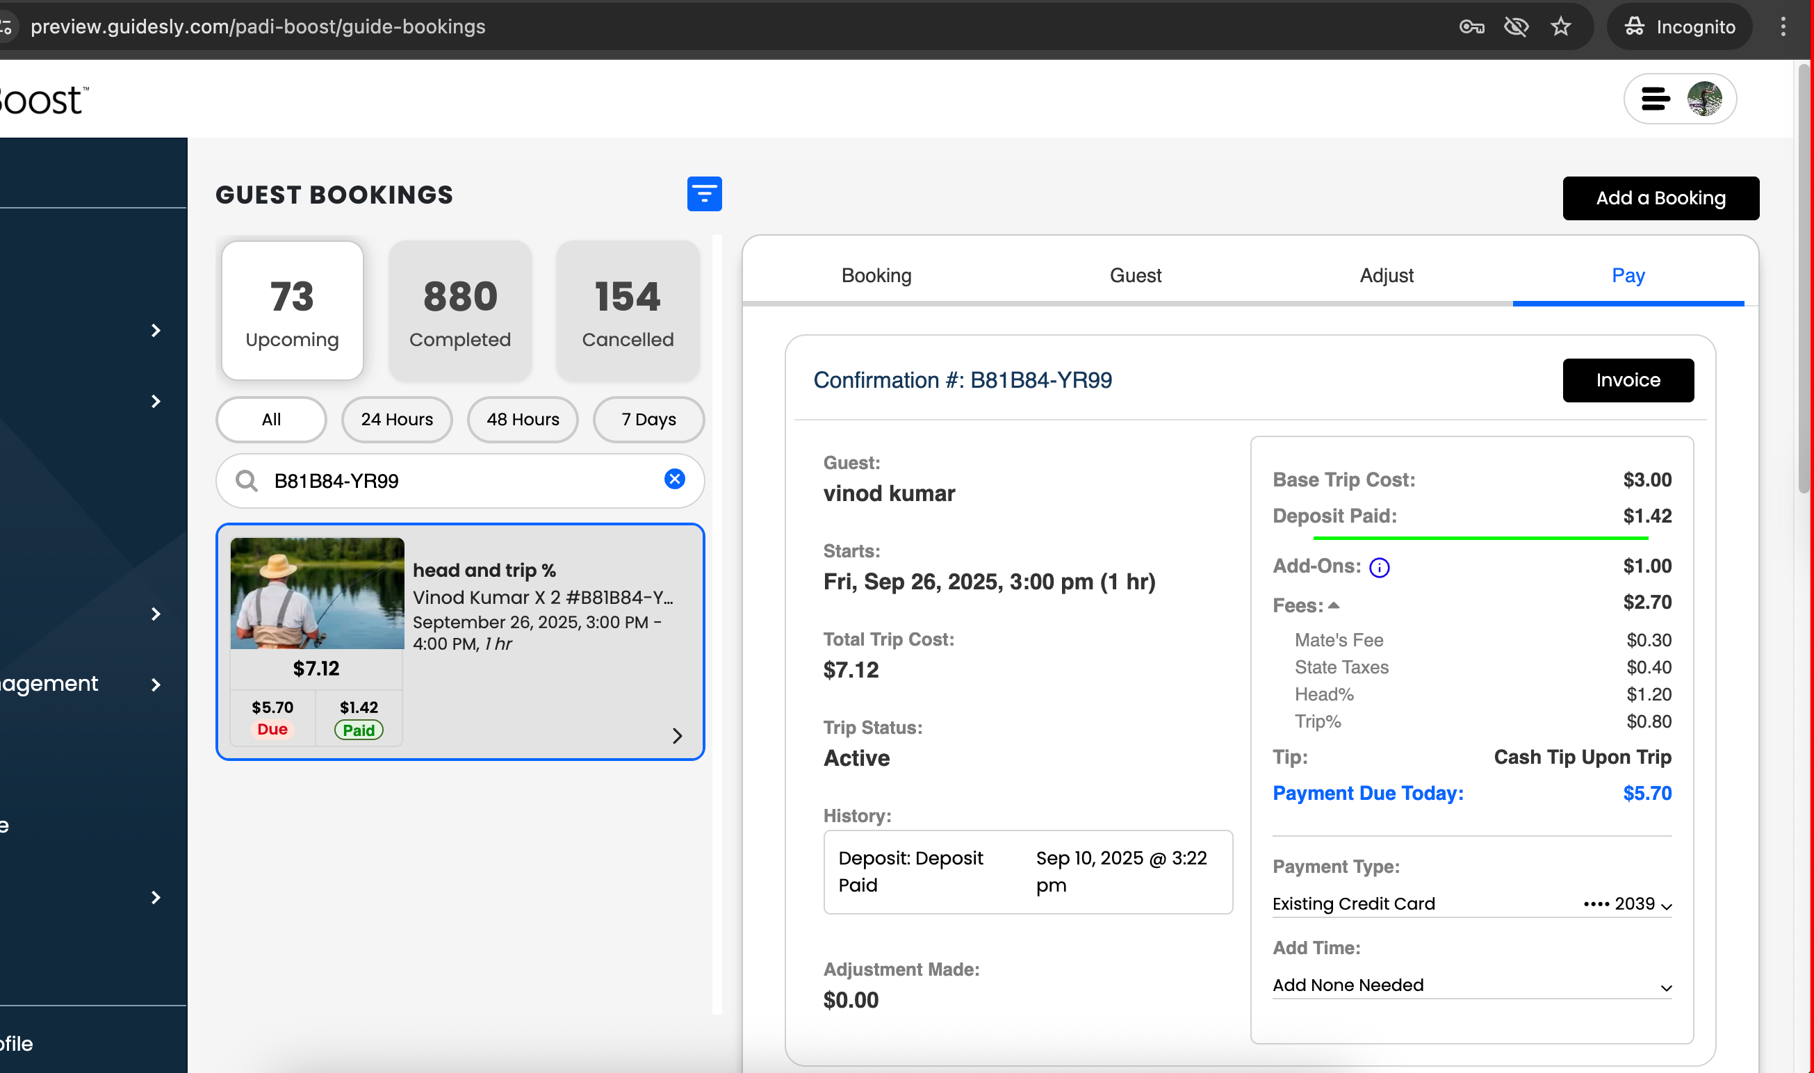Select the 7 Days filter pill
This screenshot has width=1814, height=1073.
click(648, 419)
